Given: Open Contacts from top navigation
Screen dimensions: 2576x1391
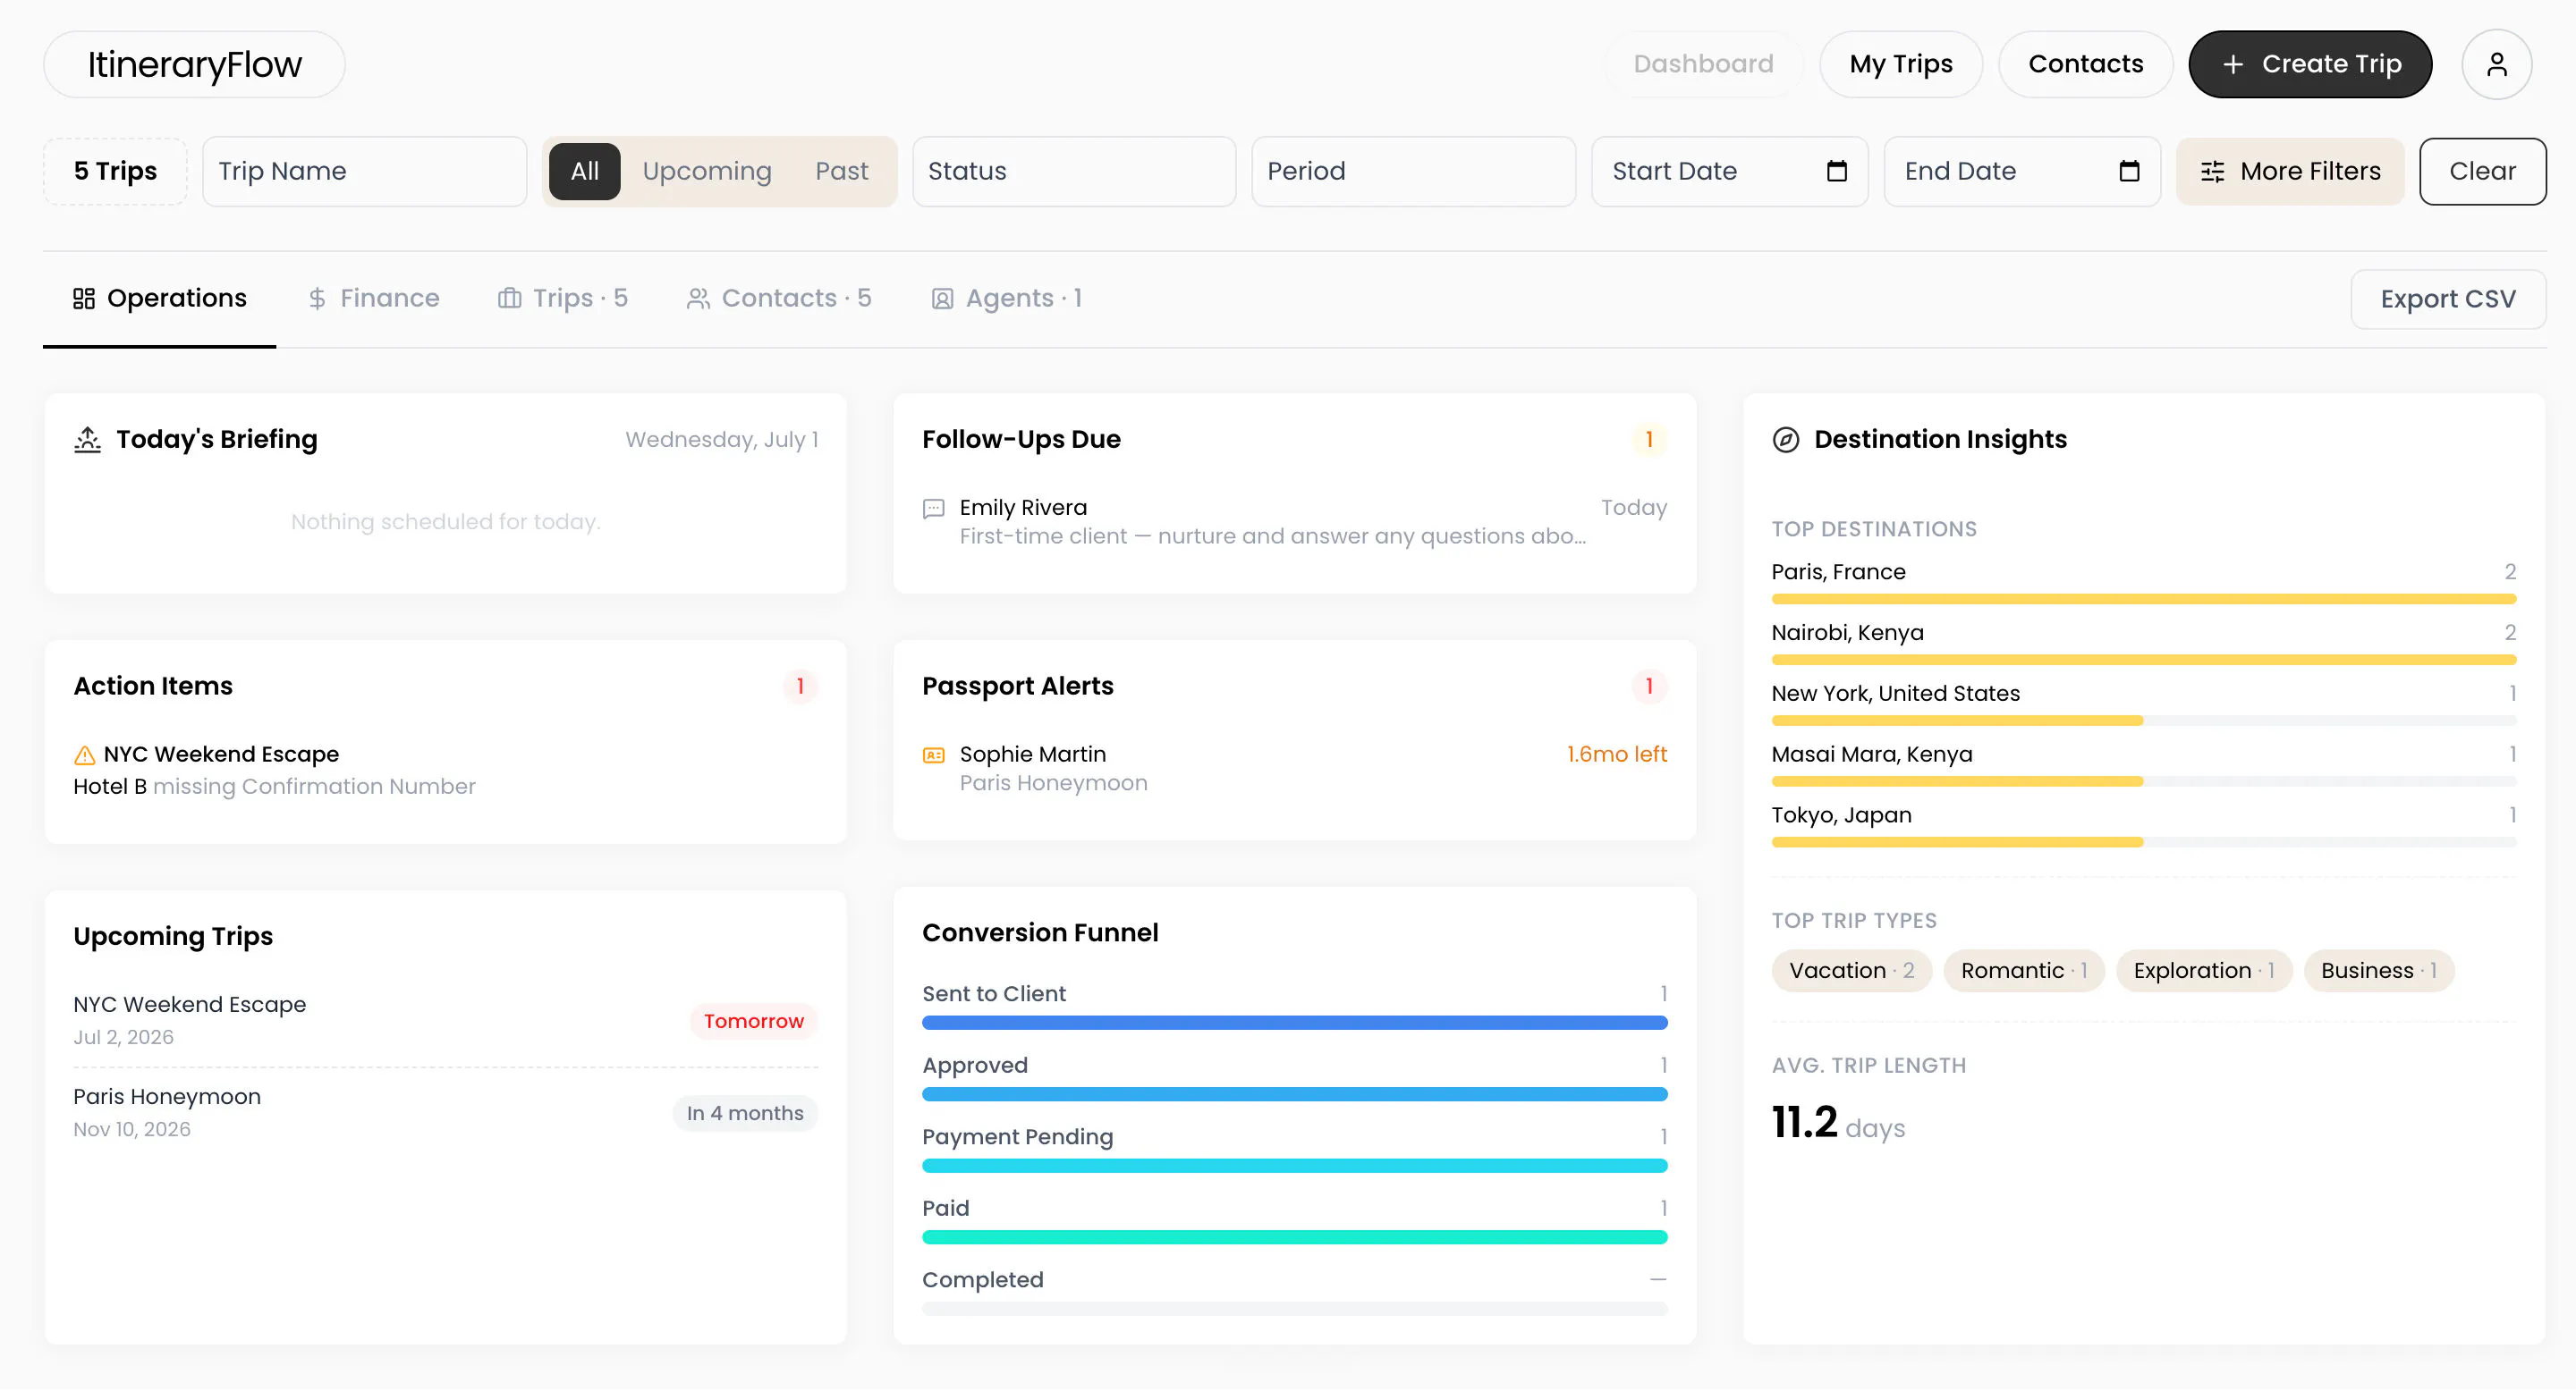Looking at the screenshot, I should click(2085, 64).
